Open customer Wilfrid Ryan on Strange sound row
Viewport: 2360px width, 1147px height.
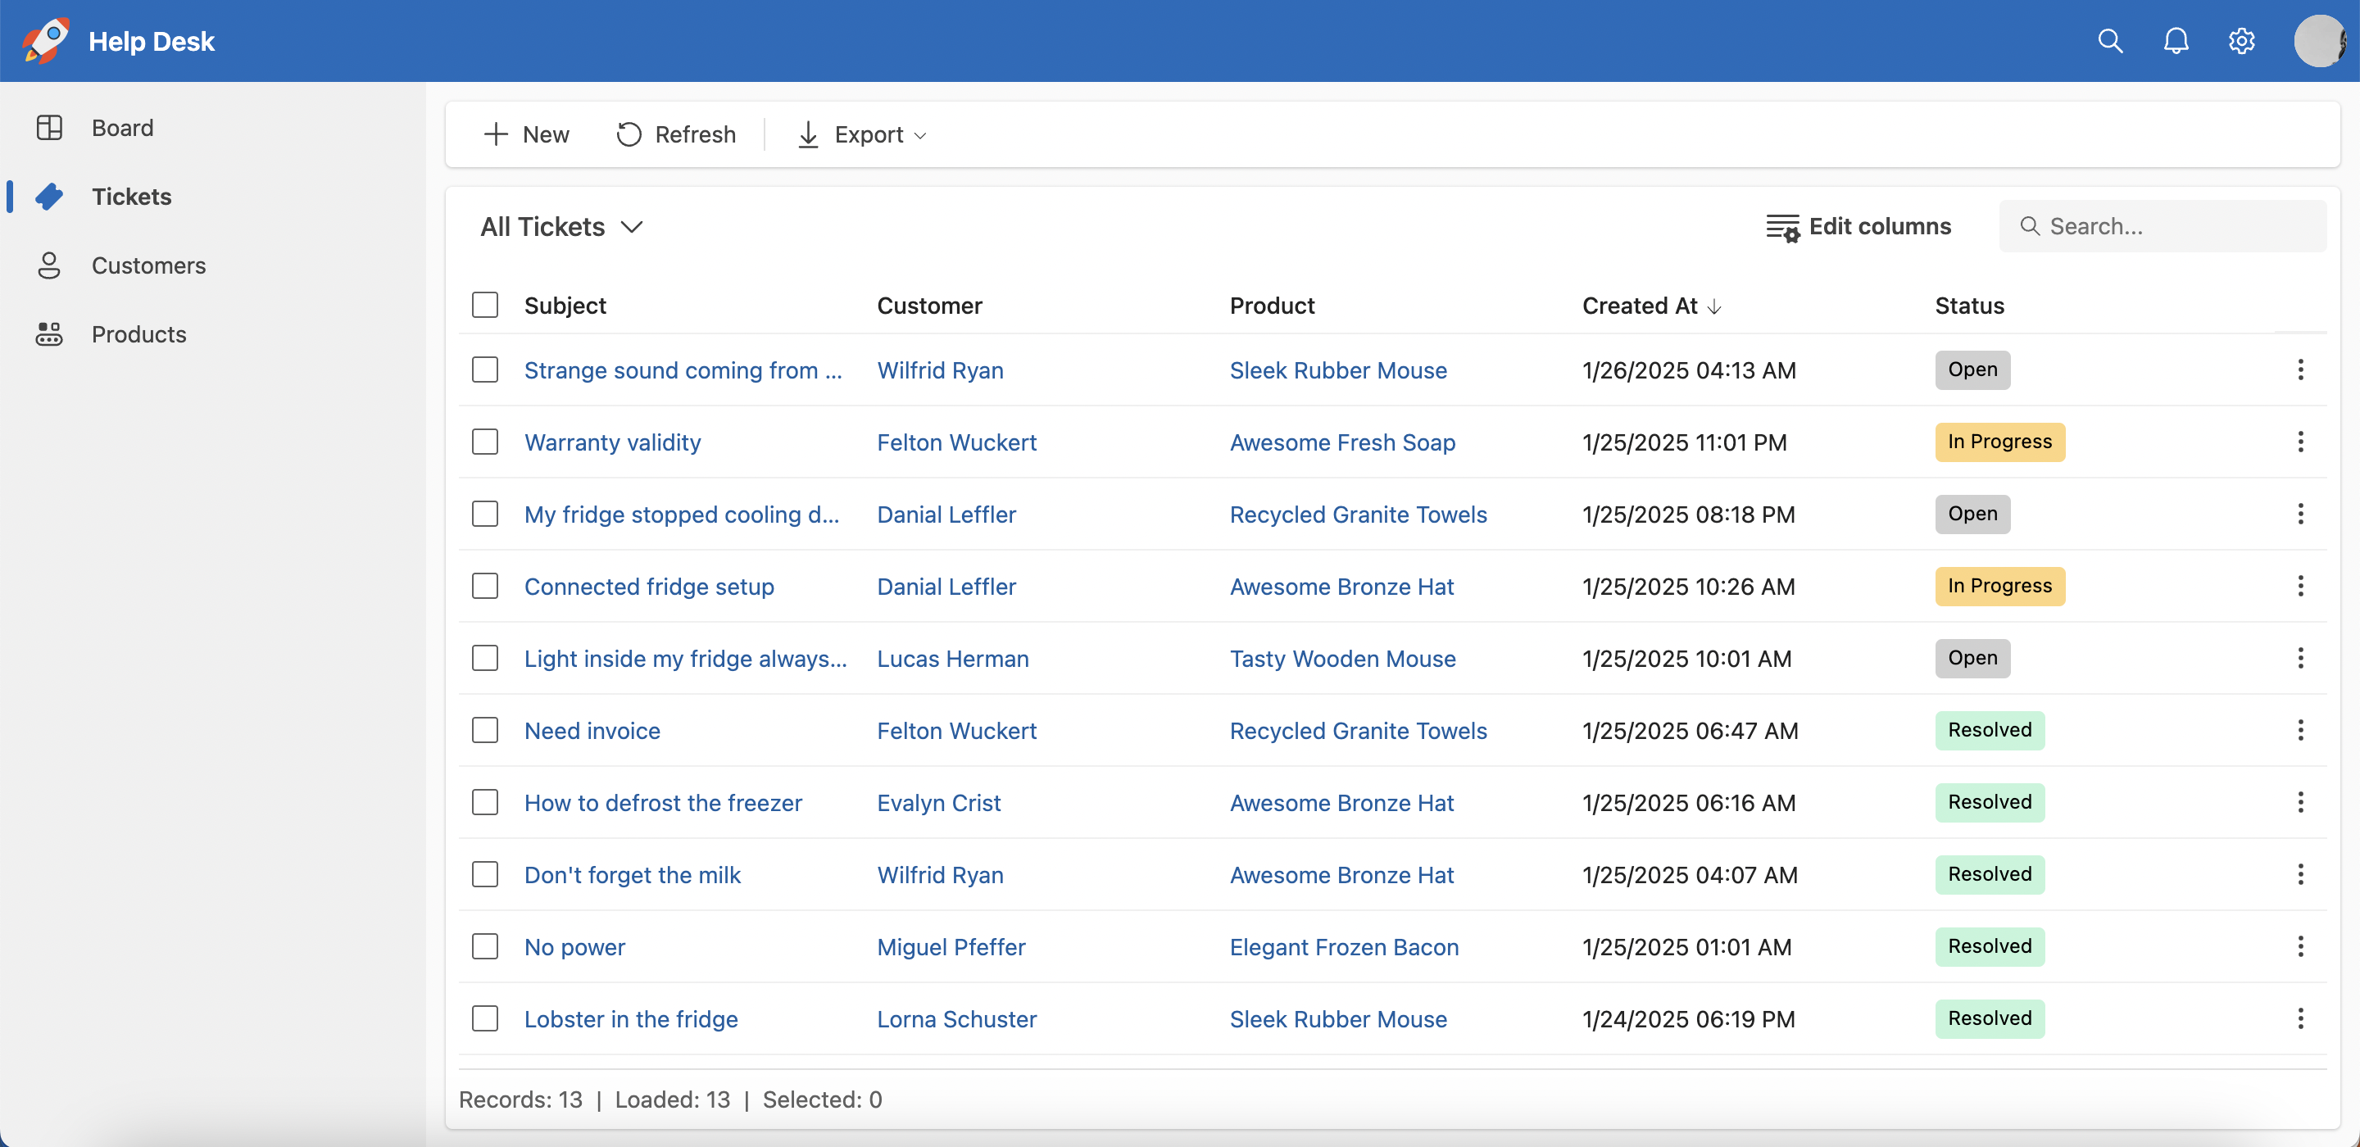click(940, 370)
